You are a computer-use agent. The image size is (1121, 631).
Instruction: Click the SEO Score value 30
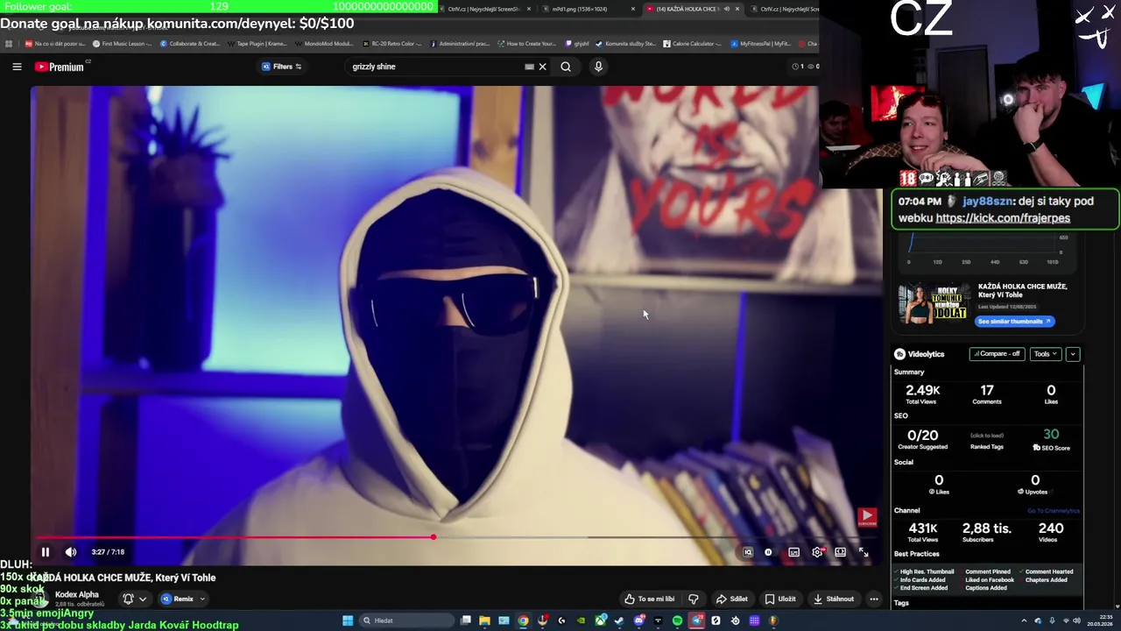[1051, 435]
